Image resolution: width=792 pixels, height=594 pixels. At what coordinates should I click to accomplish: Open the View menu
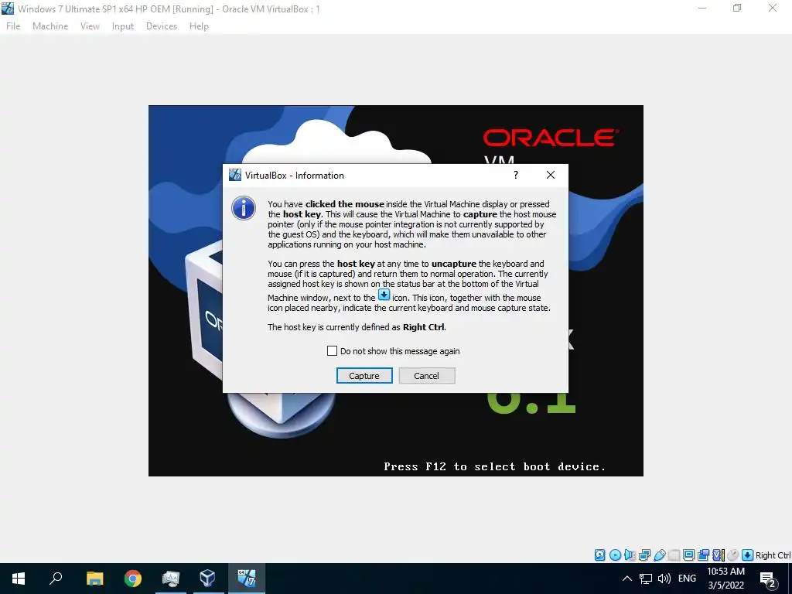[90, 26]
